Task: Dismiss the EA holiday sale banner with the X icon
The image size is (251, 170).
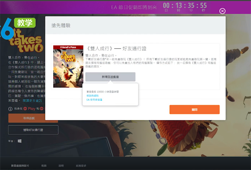Action: 223,11
